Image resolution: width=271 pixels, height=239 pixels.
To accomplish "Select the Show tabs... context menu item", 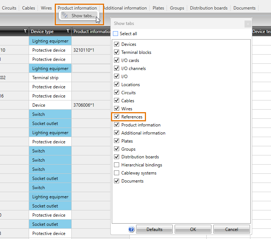I will coord(82,16).
